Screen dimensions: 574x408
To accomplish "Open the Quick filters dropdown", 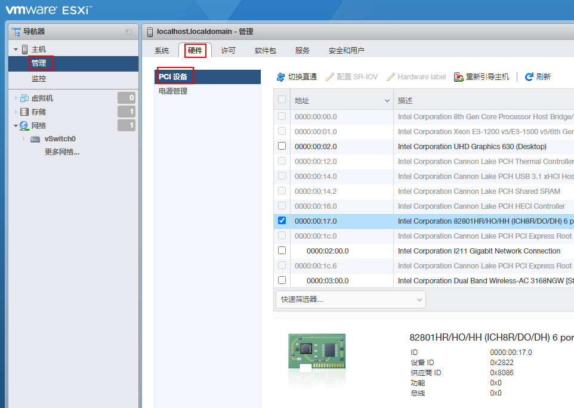I will pyautogui.click(x=351, y=299).
